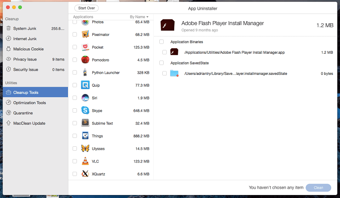This screenshot has height=198, width=340.
Task: Tick the Things checkbox
Action: (75, 136)
